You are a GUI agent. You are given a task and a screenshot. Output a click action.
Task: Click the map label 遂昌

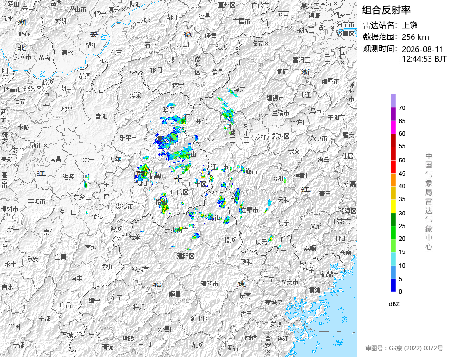tap(251, 171)
